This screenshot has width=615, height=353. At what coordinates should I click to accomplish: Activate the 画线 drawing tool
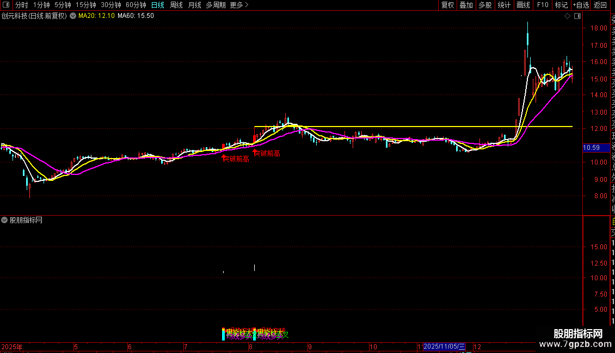(x=523, y=5)
